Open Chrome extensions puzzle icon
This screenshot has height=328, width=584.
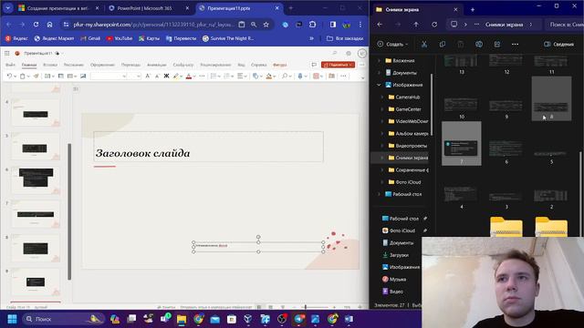point(312,25)
